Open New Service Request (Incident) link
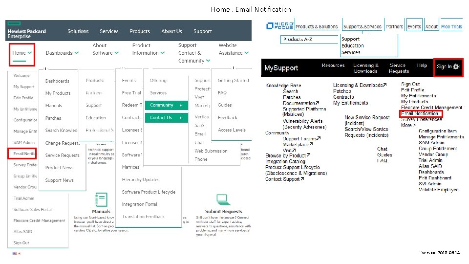The width and height of the screenshot is (469, 264). click(x=367, y=120)
